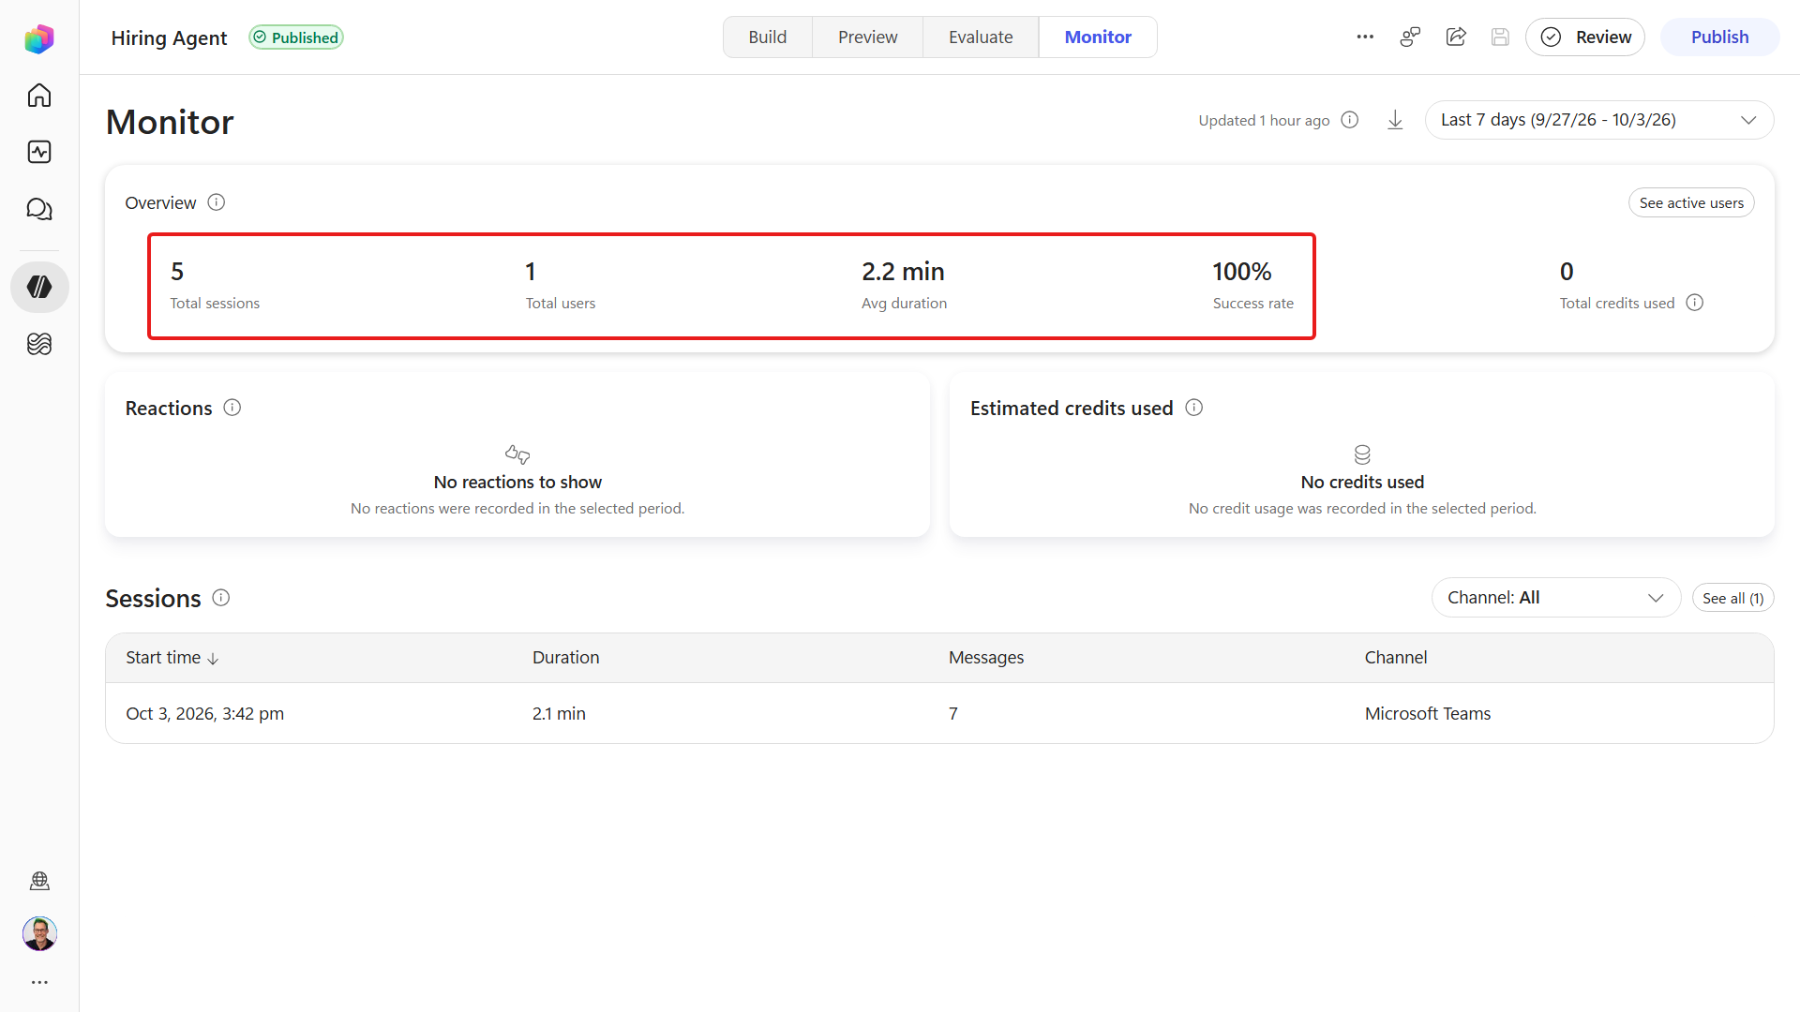Click the 2.1 min duration cell

(x=559, y=714)
